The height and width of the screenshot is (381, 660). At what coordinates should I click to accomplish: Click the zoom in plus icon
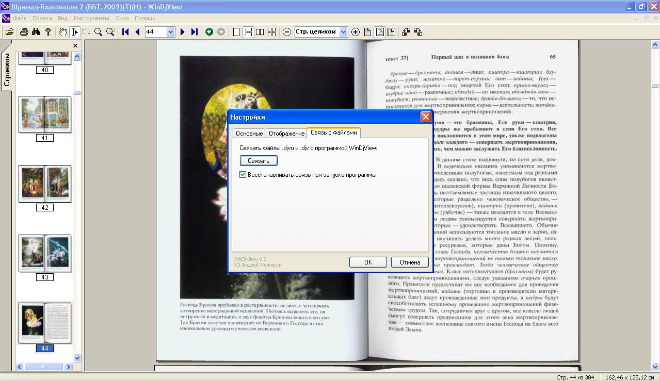[356, 32]
